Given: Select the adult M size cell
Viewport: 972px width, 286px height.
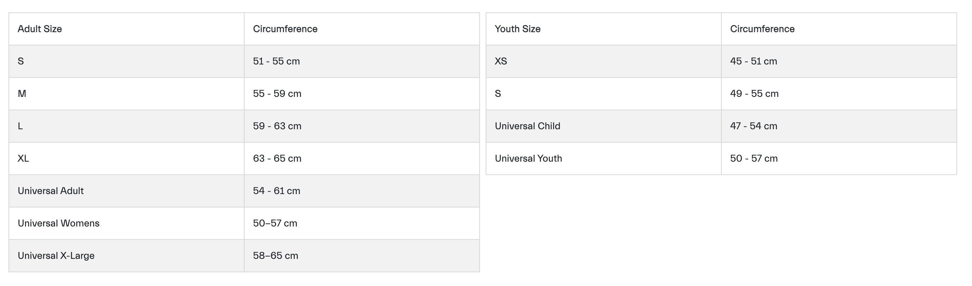Looking at the screenshot, I should click(22, 94).
